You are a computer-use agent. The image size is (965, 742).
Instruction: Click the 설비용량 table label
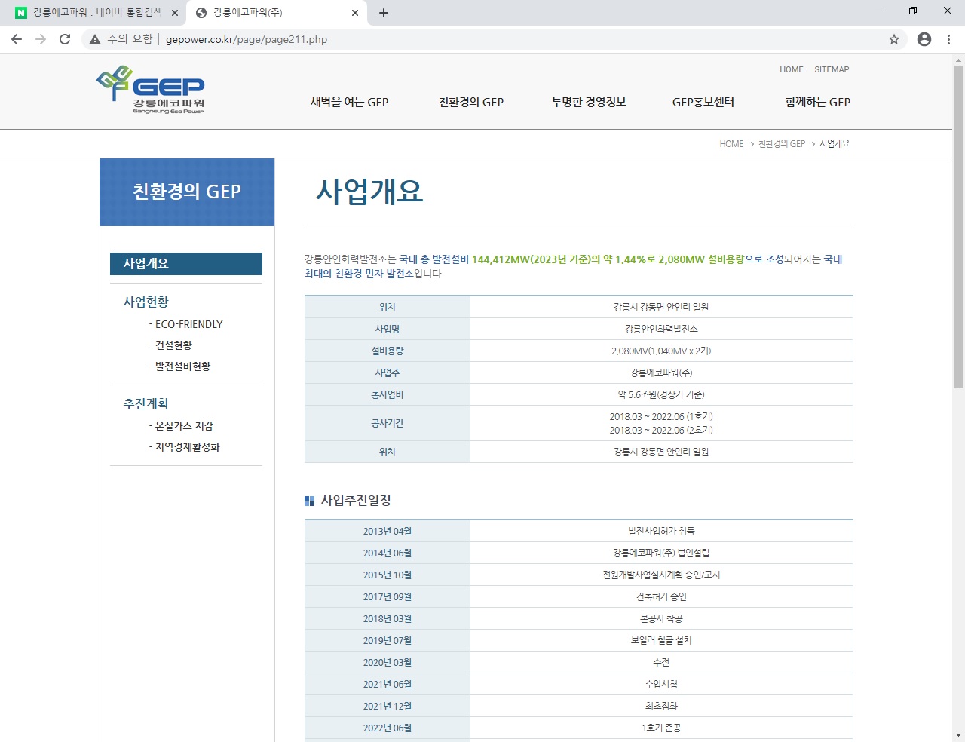pos(388,351)
